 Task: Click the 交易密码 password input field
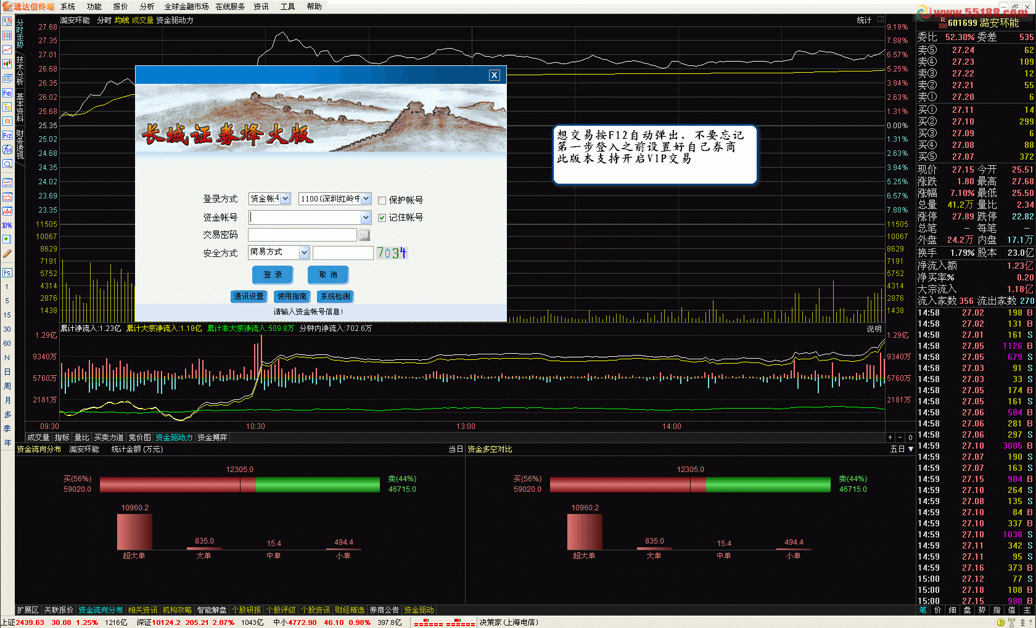pos(302,235)
